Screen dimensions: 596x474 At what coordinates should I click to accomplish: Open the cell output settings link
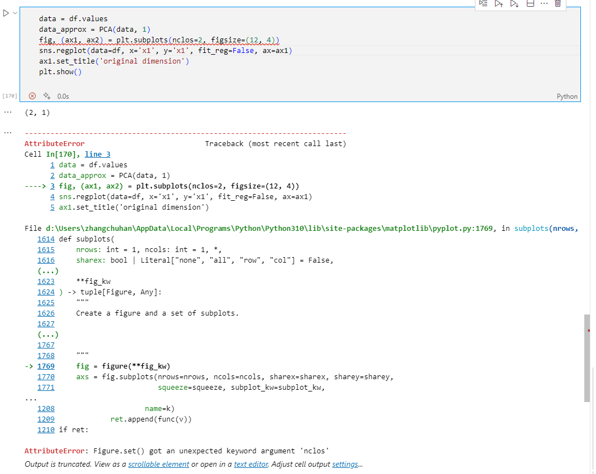coord(345,464)
